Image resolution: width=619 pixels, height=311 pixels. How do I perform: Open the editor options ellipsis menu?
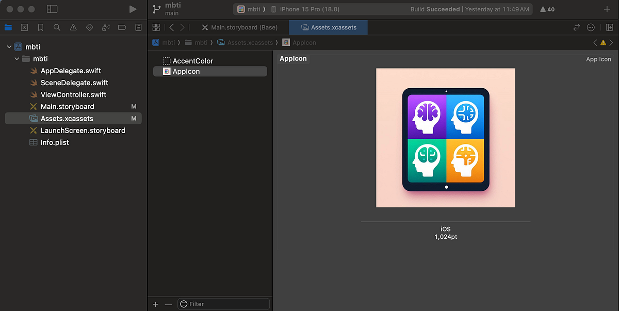[x=590, y=27]
